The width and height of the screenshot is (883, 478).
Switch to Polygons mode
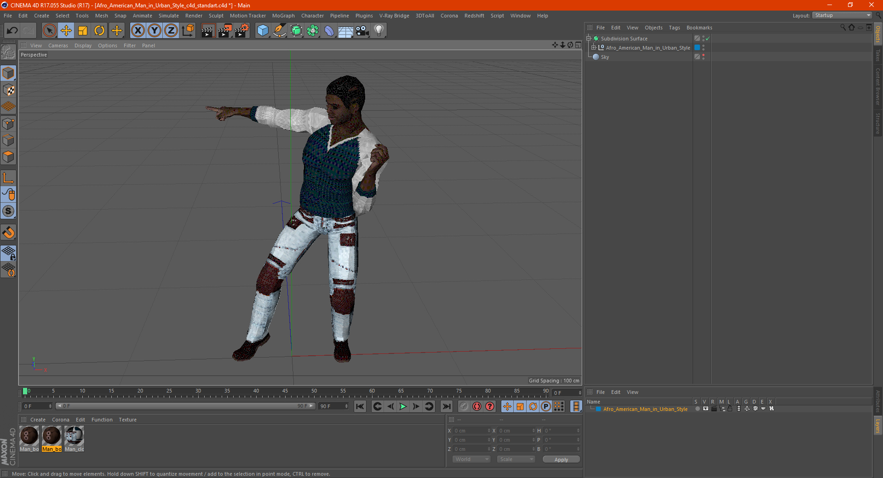[8, 157]
